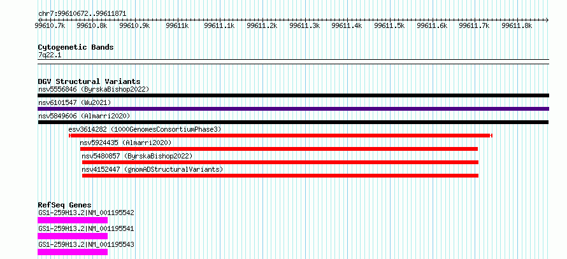Select magenta bar for transcript NM_001195542
The width and height of the screenshot is (567, 259).
73,220
